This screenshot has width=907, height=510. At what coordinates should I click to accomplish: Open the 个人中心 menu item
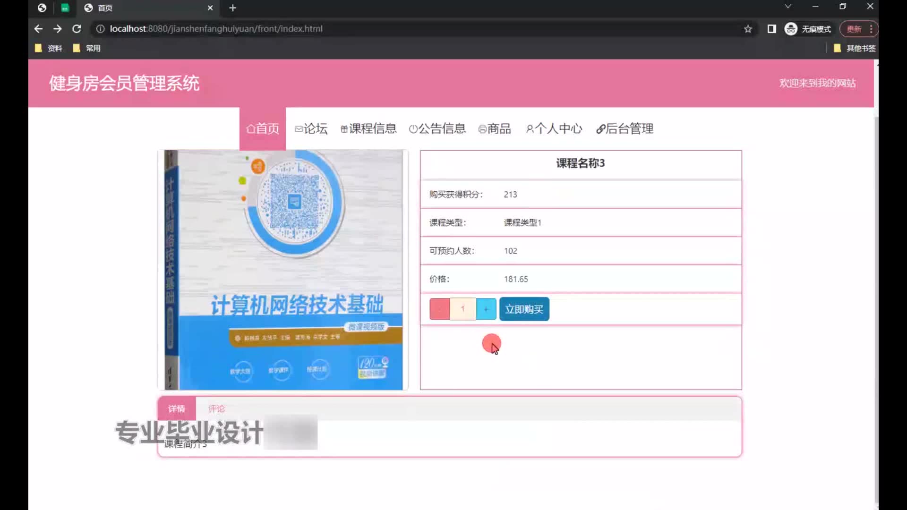tap(554, 128)
